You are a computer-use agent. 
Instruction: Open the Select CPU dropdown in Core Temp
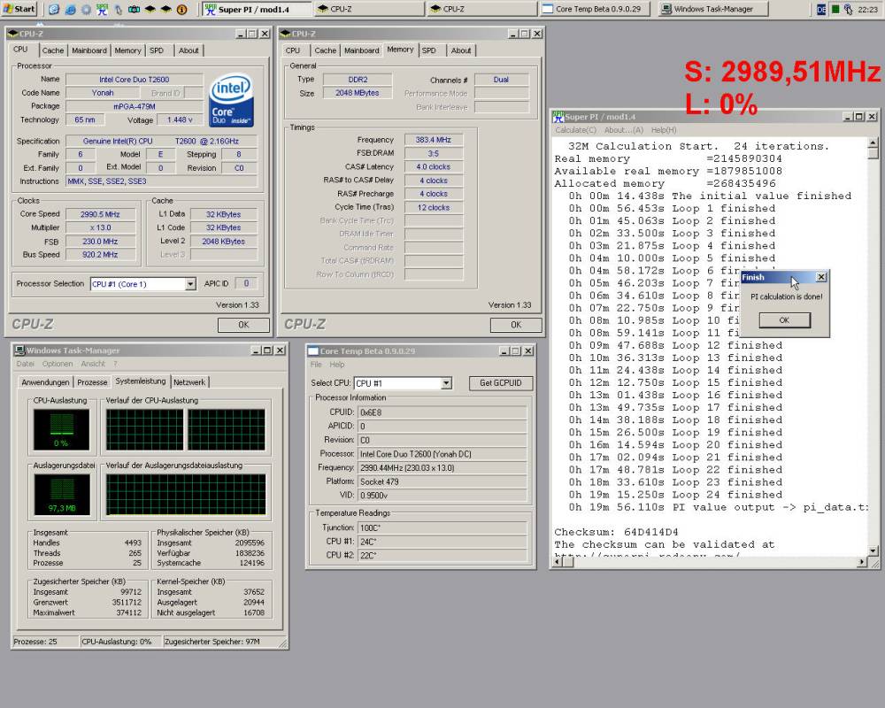tap(446, 383)
